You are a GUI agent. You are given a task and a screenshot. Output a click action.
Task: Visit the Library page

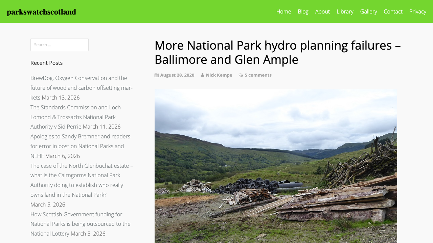tap(345, 11)
